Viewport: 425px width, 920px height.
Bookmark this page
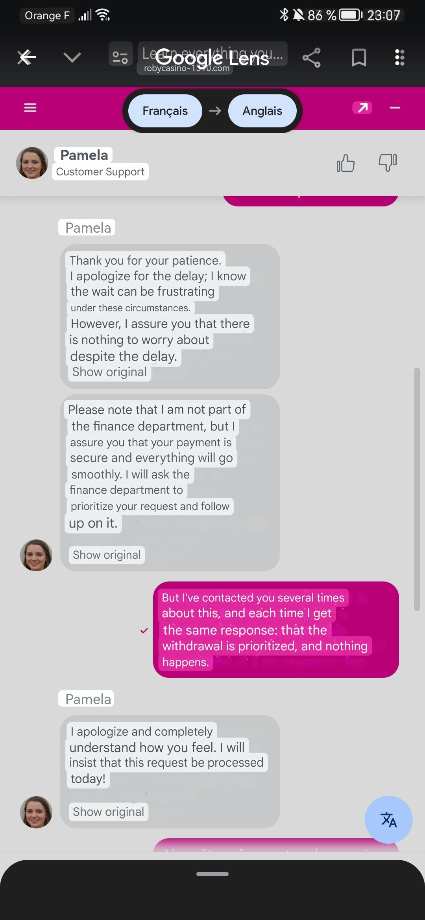[359, 58]
